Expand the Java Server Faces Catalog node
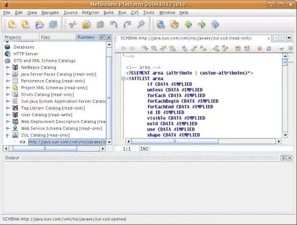This screenshot has height=225, width=297. (8, 74)
